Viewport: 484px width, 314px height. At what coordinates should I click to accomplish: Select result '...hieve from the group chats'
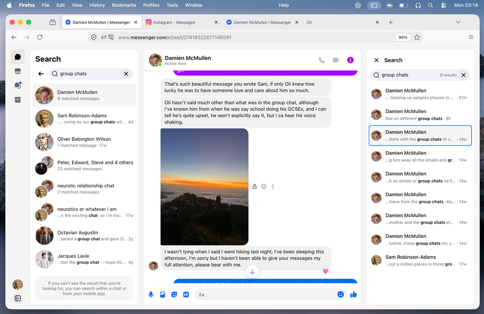click(420, 198)
